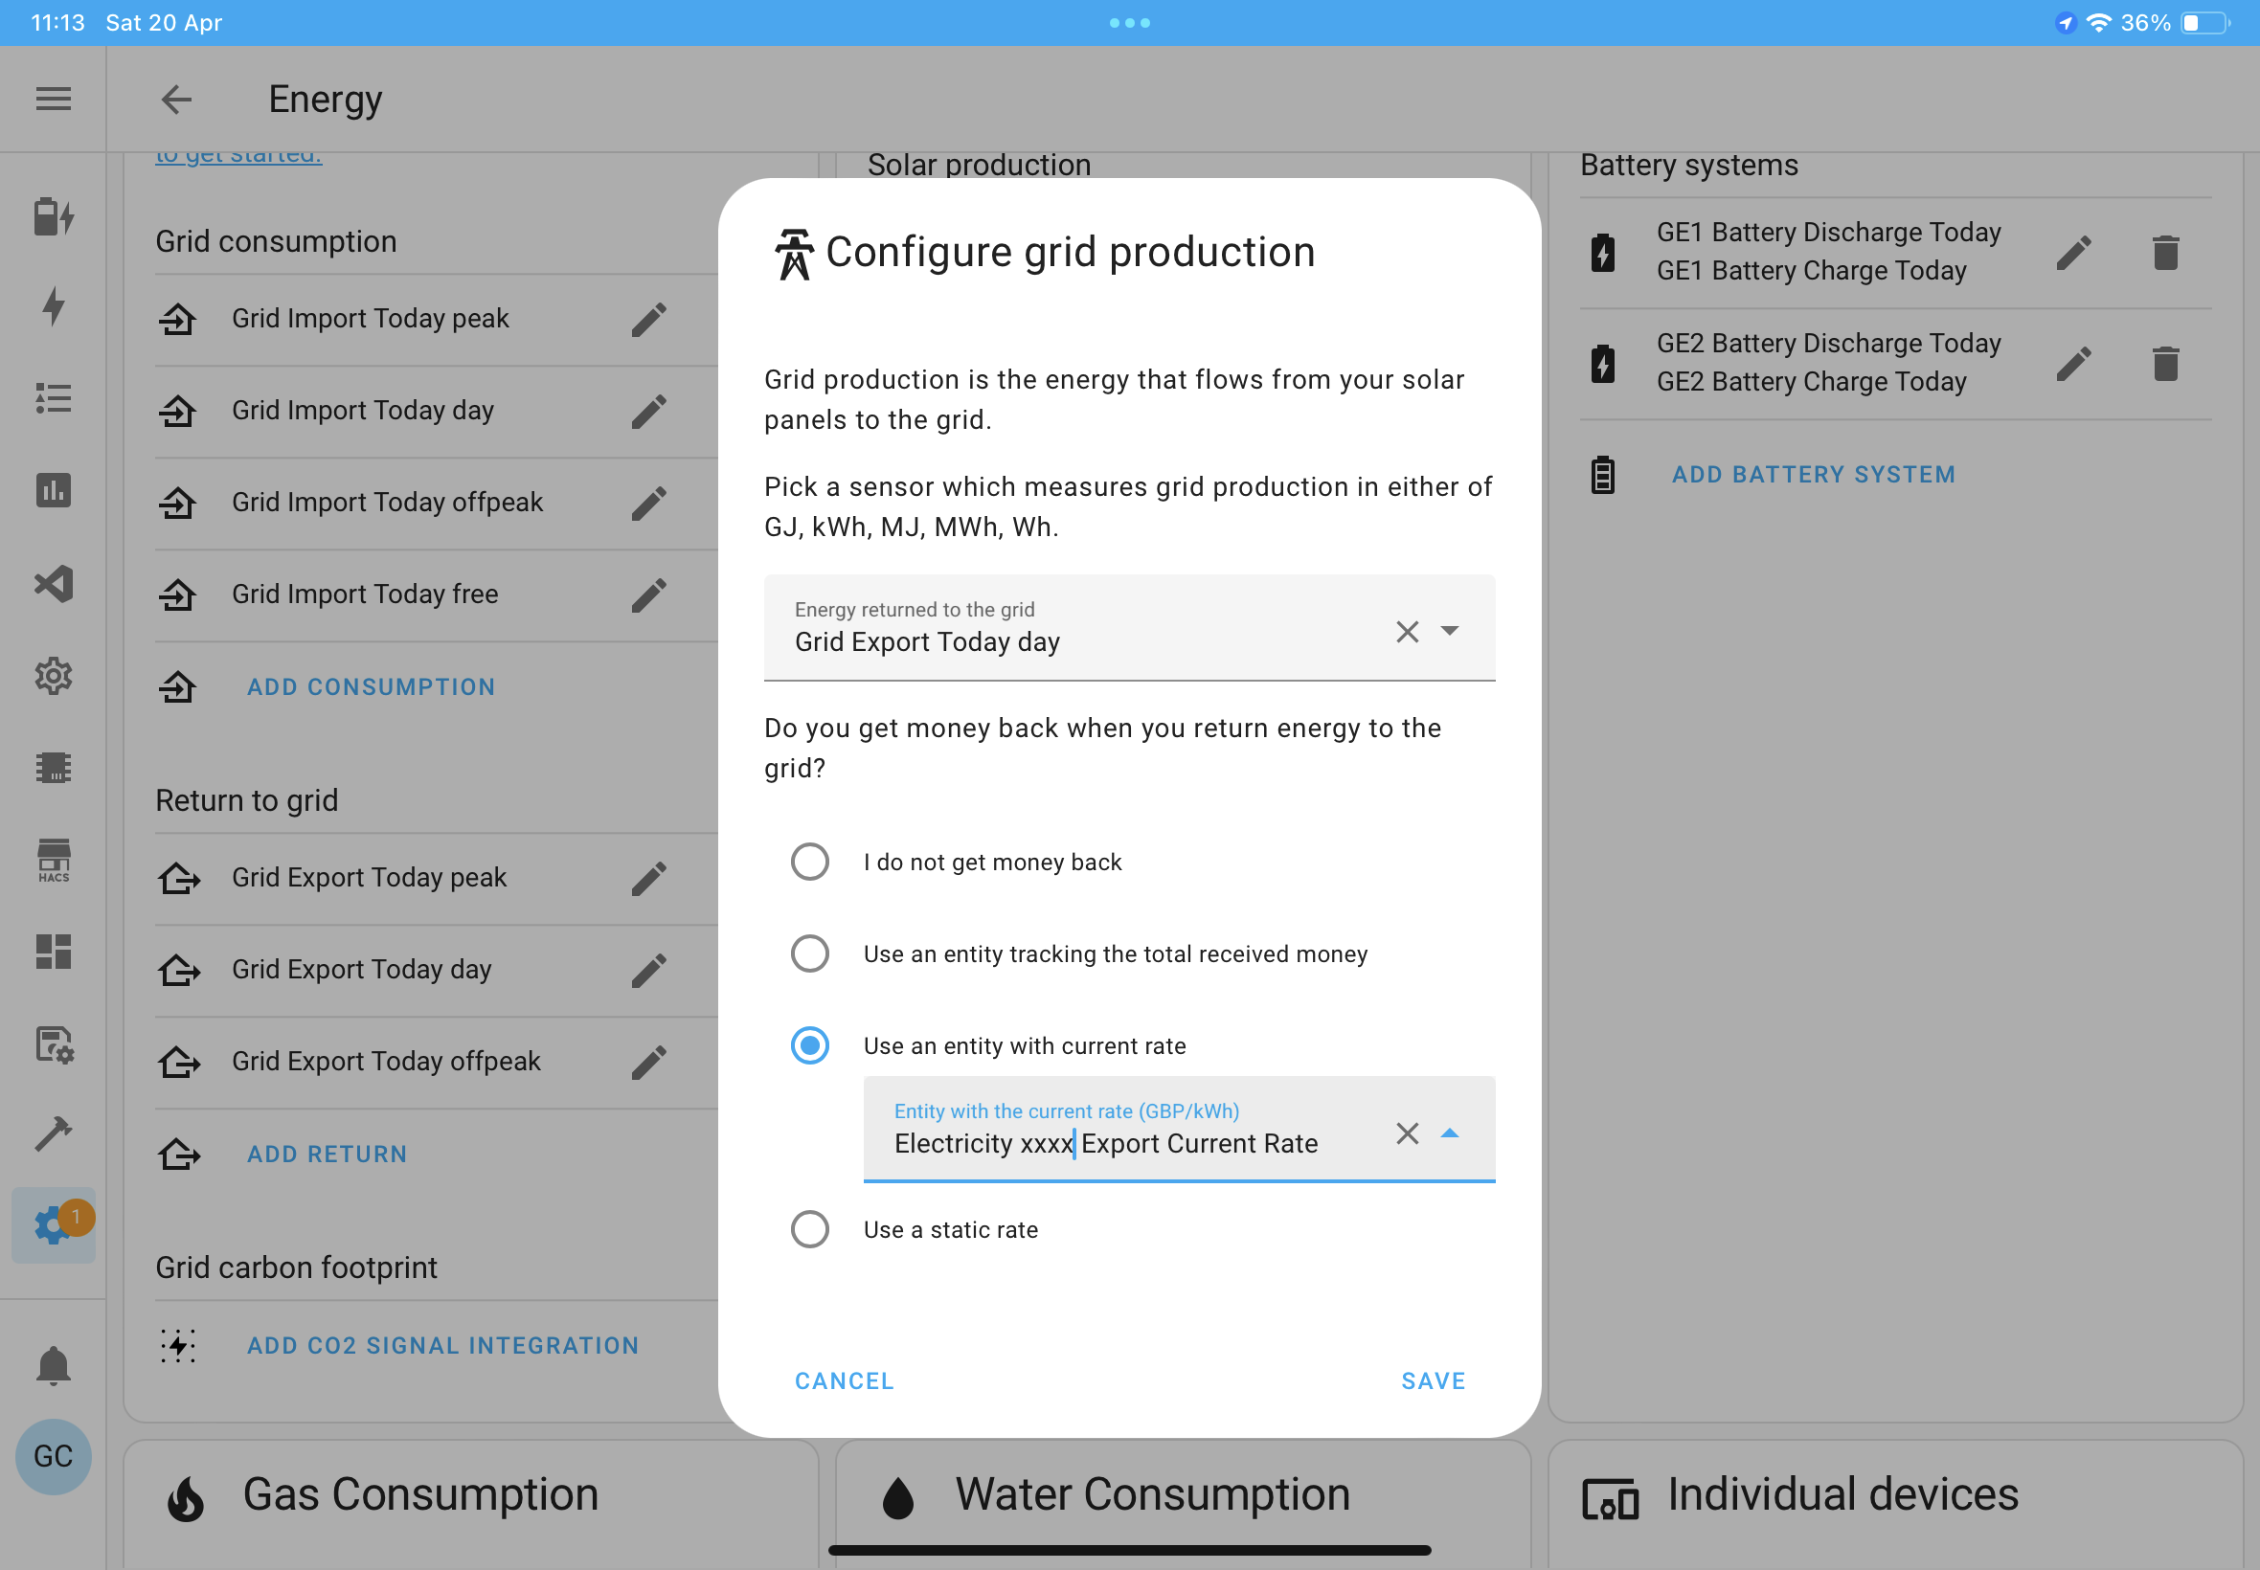
Task: Open notifications bell in sidebar
Action: pyautogui.click(x=53, y=1365)
